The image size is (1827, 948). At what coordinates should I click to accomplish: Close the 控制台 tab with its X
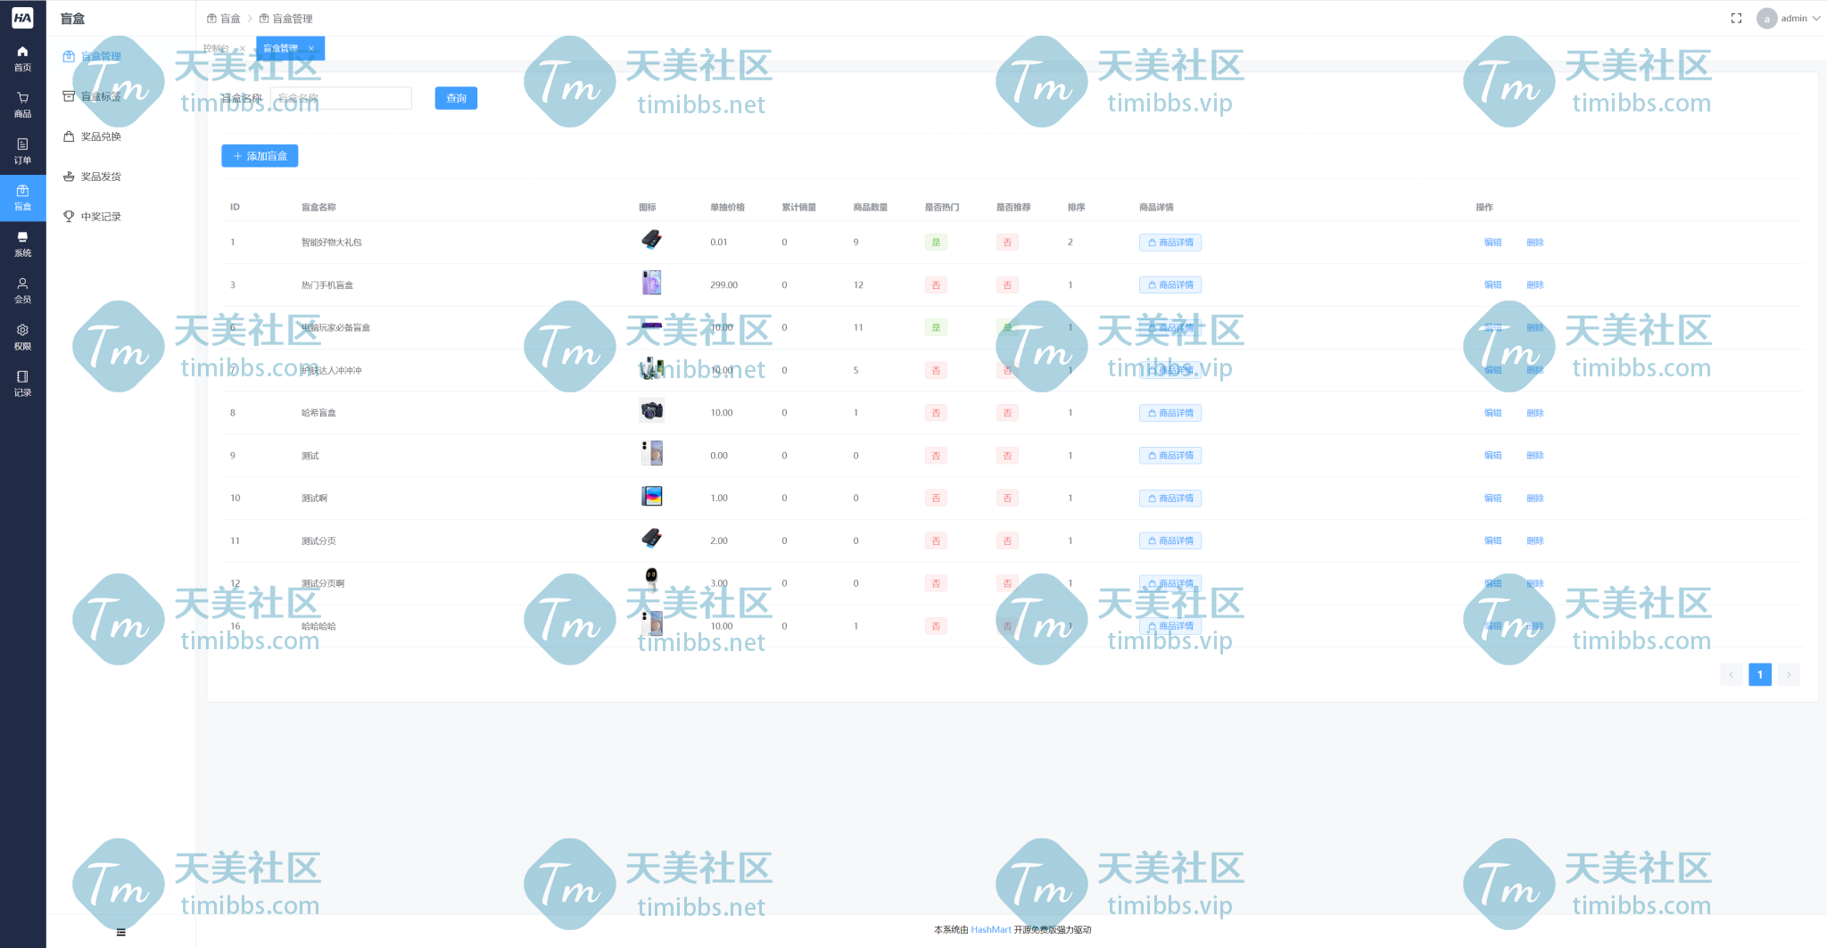click(242, 48)
